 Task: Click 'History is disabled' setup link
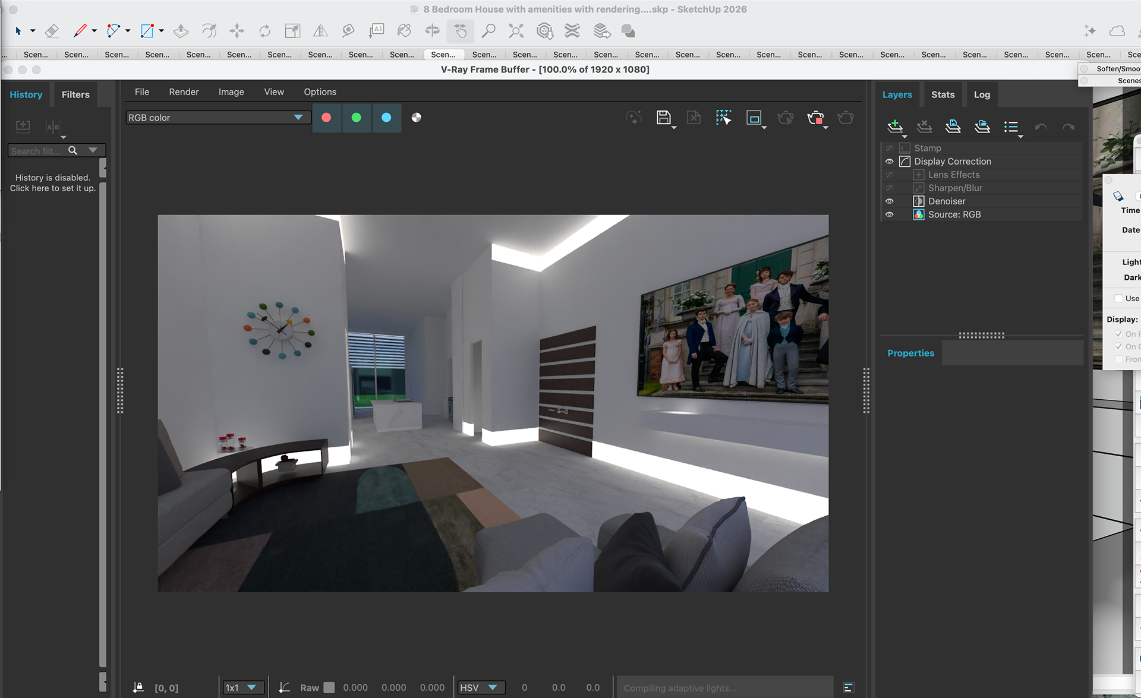[x=52, y=183]
